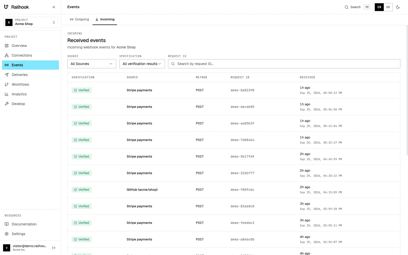Click the V user avatar
The image size is (408, 255).
(7, 248)
